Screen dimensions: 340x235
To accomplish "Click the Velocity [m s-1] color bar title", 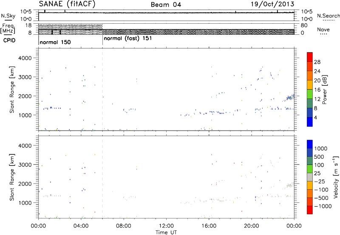I will (336, 177).
